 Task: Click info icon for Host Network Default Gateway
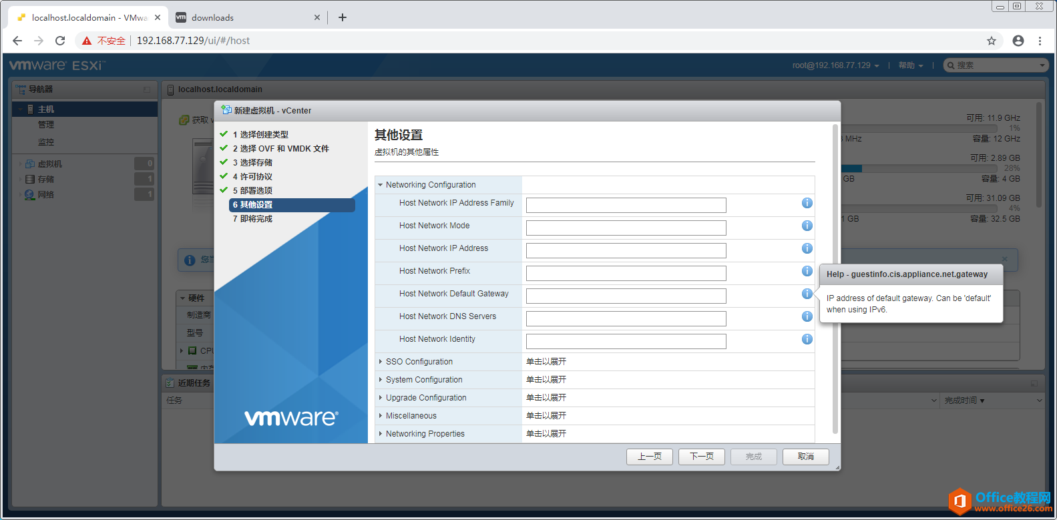tap(807, 294)
